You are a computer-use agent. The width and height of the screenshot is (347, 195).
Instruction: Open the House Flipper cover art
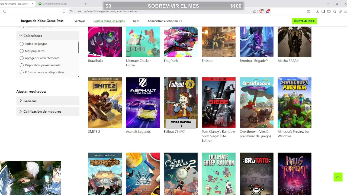pos(143,174)
